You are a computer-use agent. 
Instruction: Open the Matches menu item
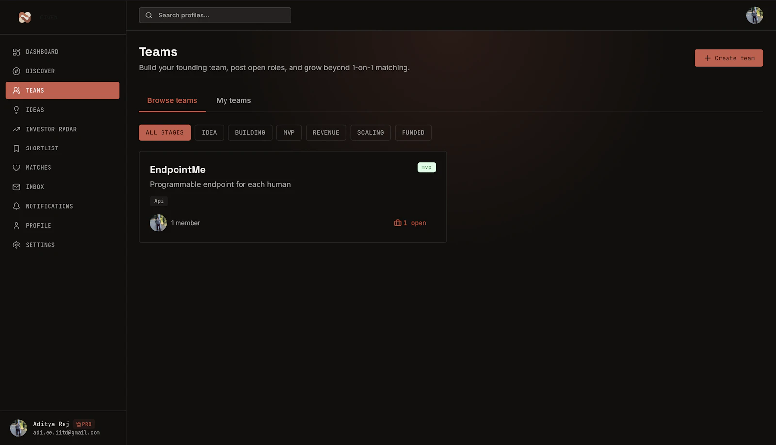point(63,167)
